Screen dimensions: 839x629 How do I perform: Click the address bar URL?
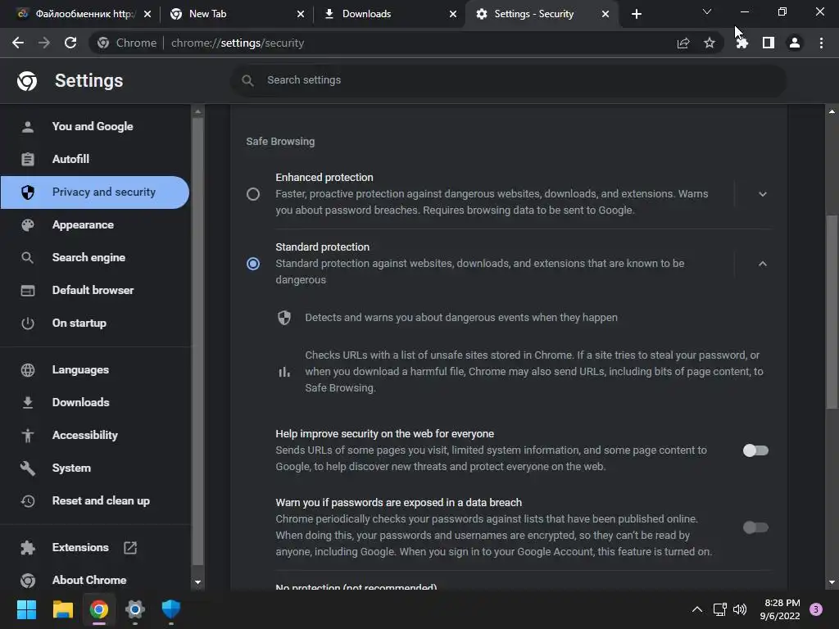[x=238, y=43]
